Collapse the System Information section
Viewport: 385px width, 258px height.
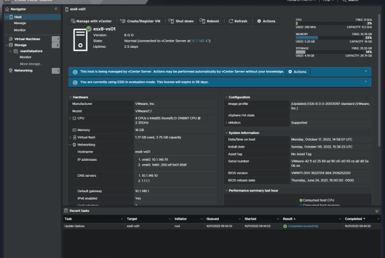[227, 133]
